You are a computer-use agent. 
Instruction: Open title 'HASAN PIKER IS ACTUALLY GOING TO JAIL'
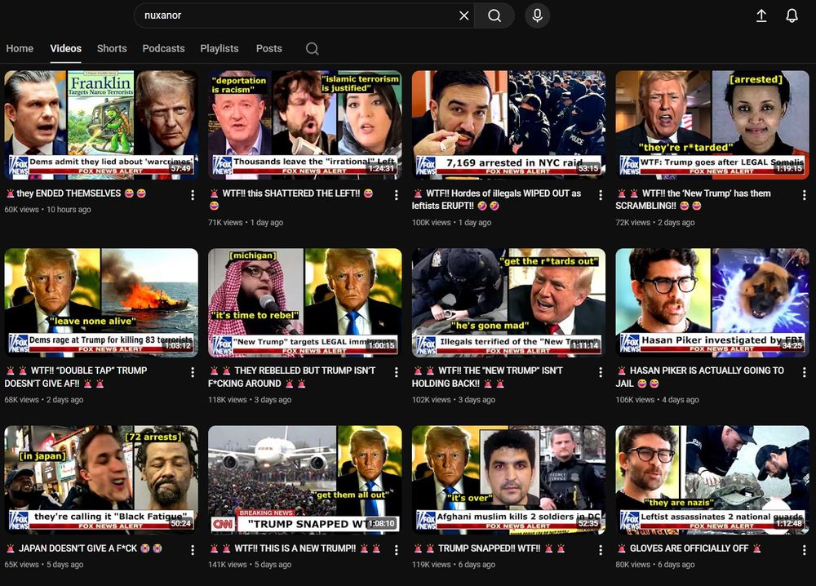pyautogui.click(x=700, y=377)
